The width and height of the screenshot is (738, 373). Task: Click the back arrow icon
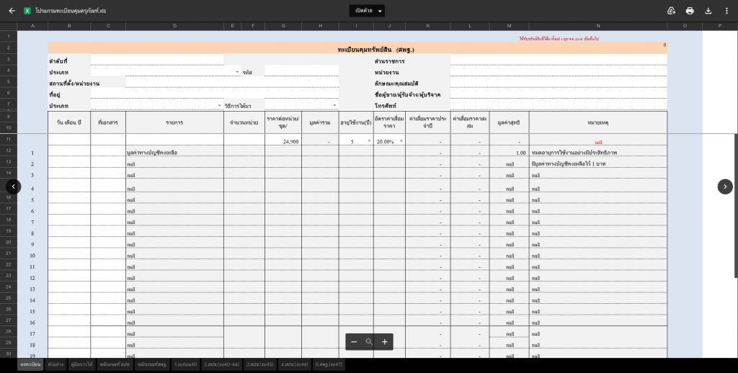point(12,11)
